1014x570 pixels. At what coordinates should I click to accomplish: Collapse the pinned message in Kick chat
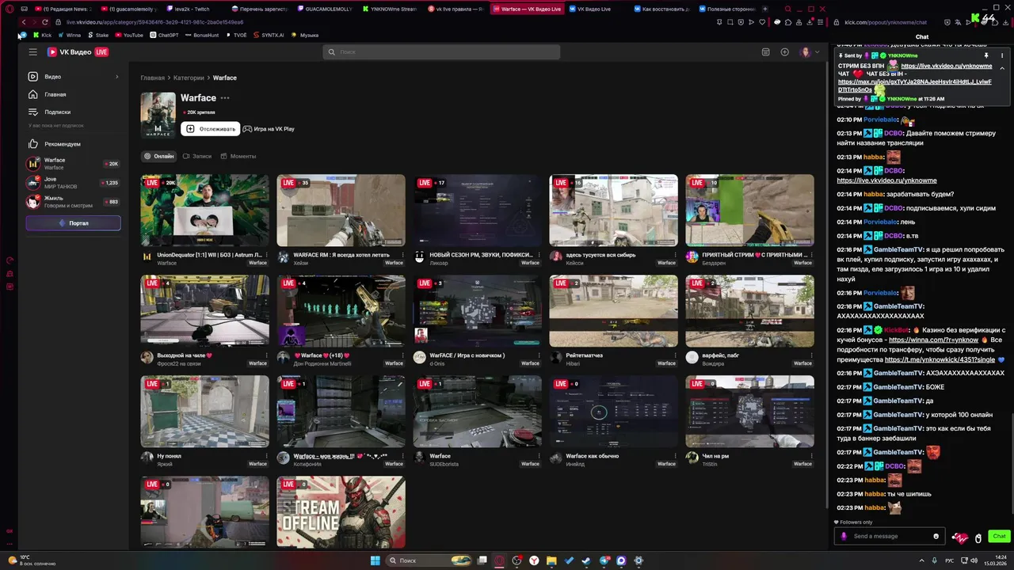point(1002,69)
